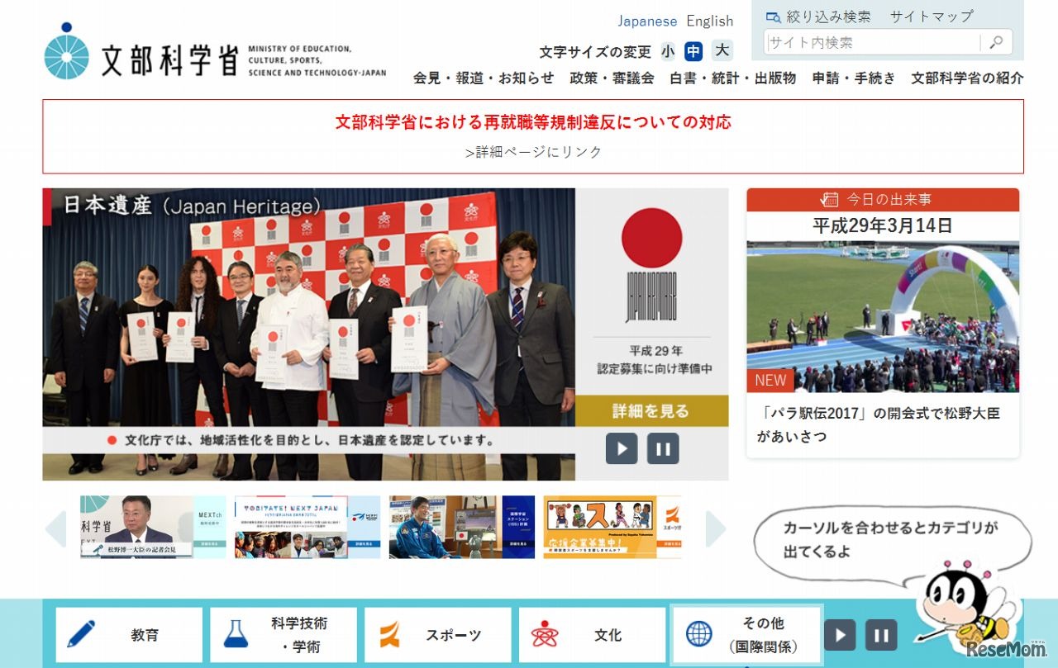Screen dimensions: 1058x668
Task: Open パラ駅伝2017 opening ceremony news link
Action: click(879, 424)
